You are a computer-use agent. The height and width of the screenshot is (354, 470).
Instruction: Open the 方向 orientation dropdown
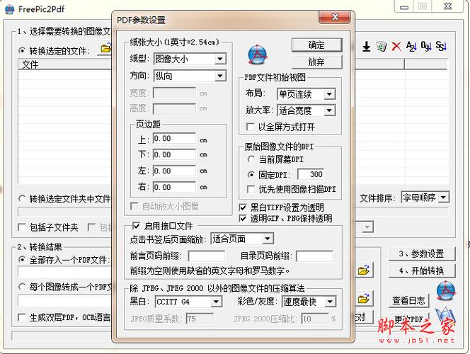(220, 76)
